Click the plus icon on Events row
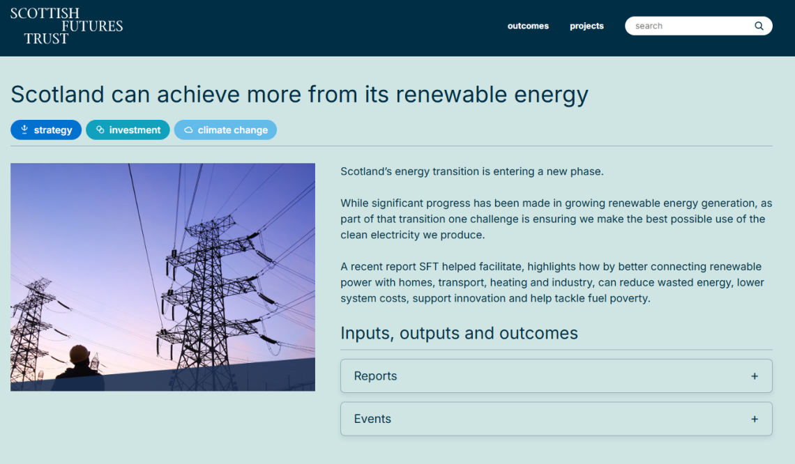Image resolution: width=795 pixels, height=464 pixels. [x=755, y=419]
